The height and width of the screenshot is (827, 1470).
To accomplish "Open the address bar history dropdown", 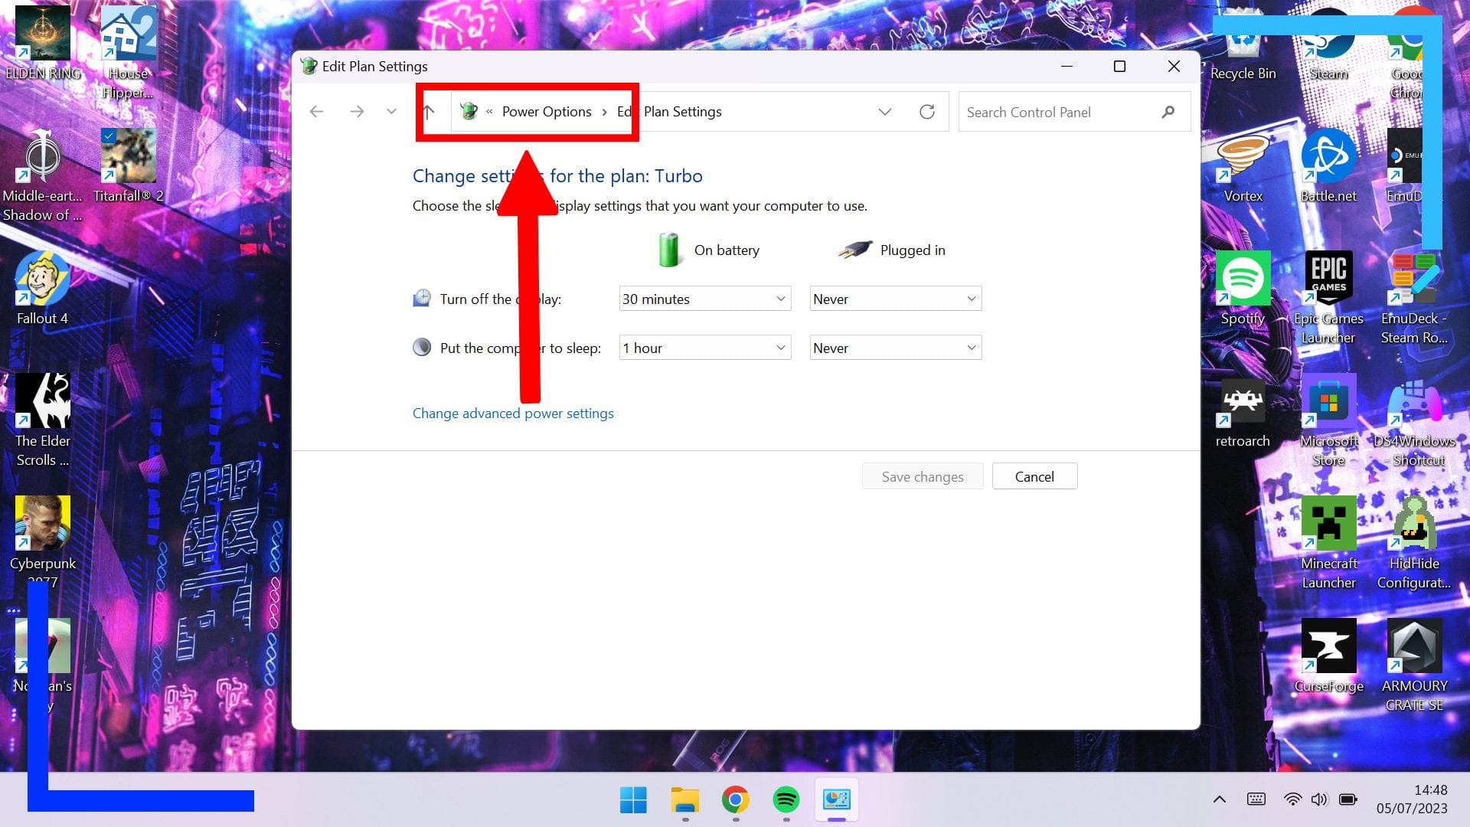I will pyautogui.click(x=884, y=112).
